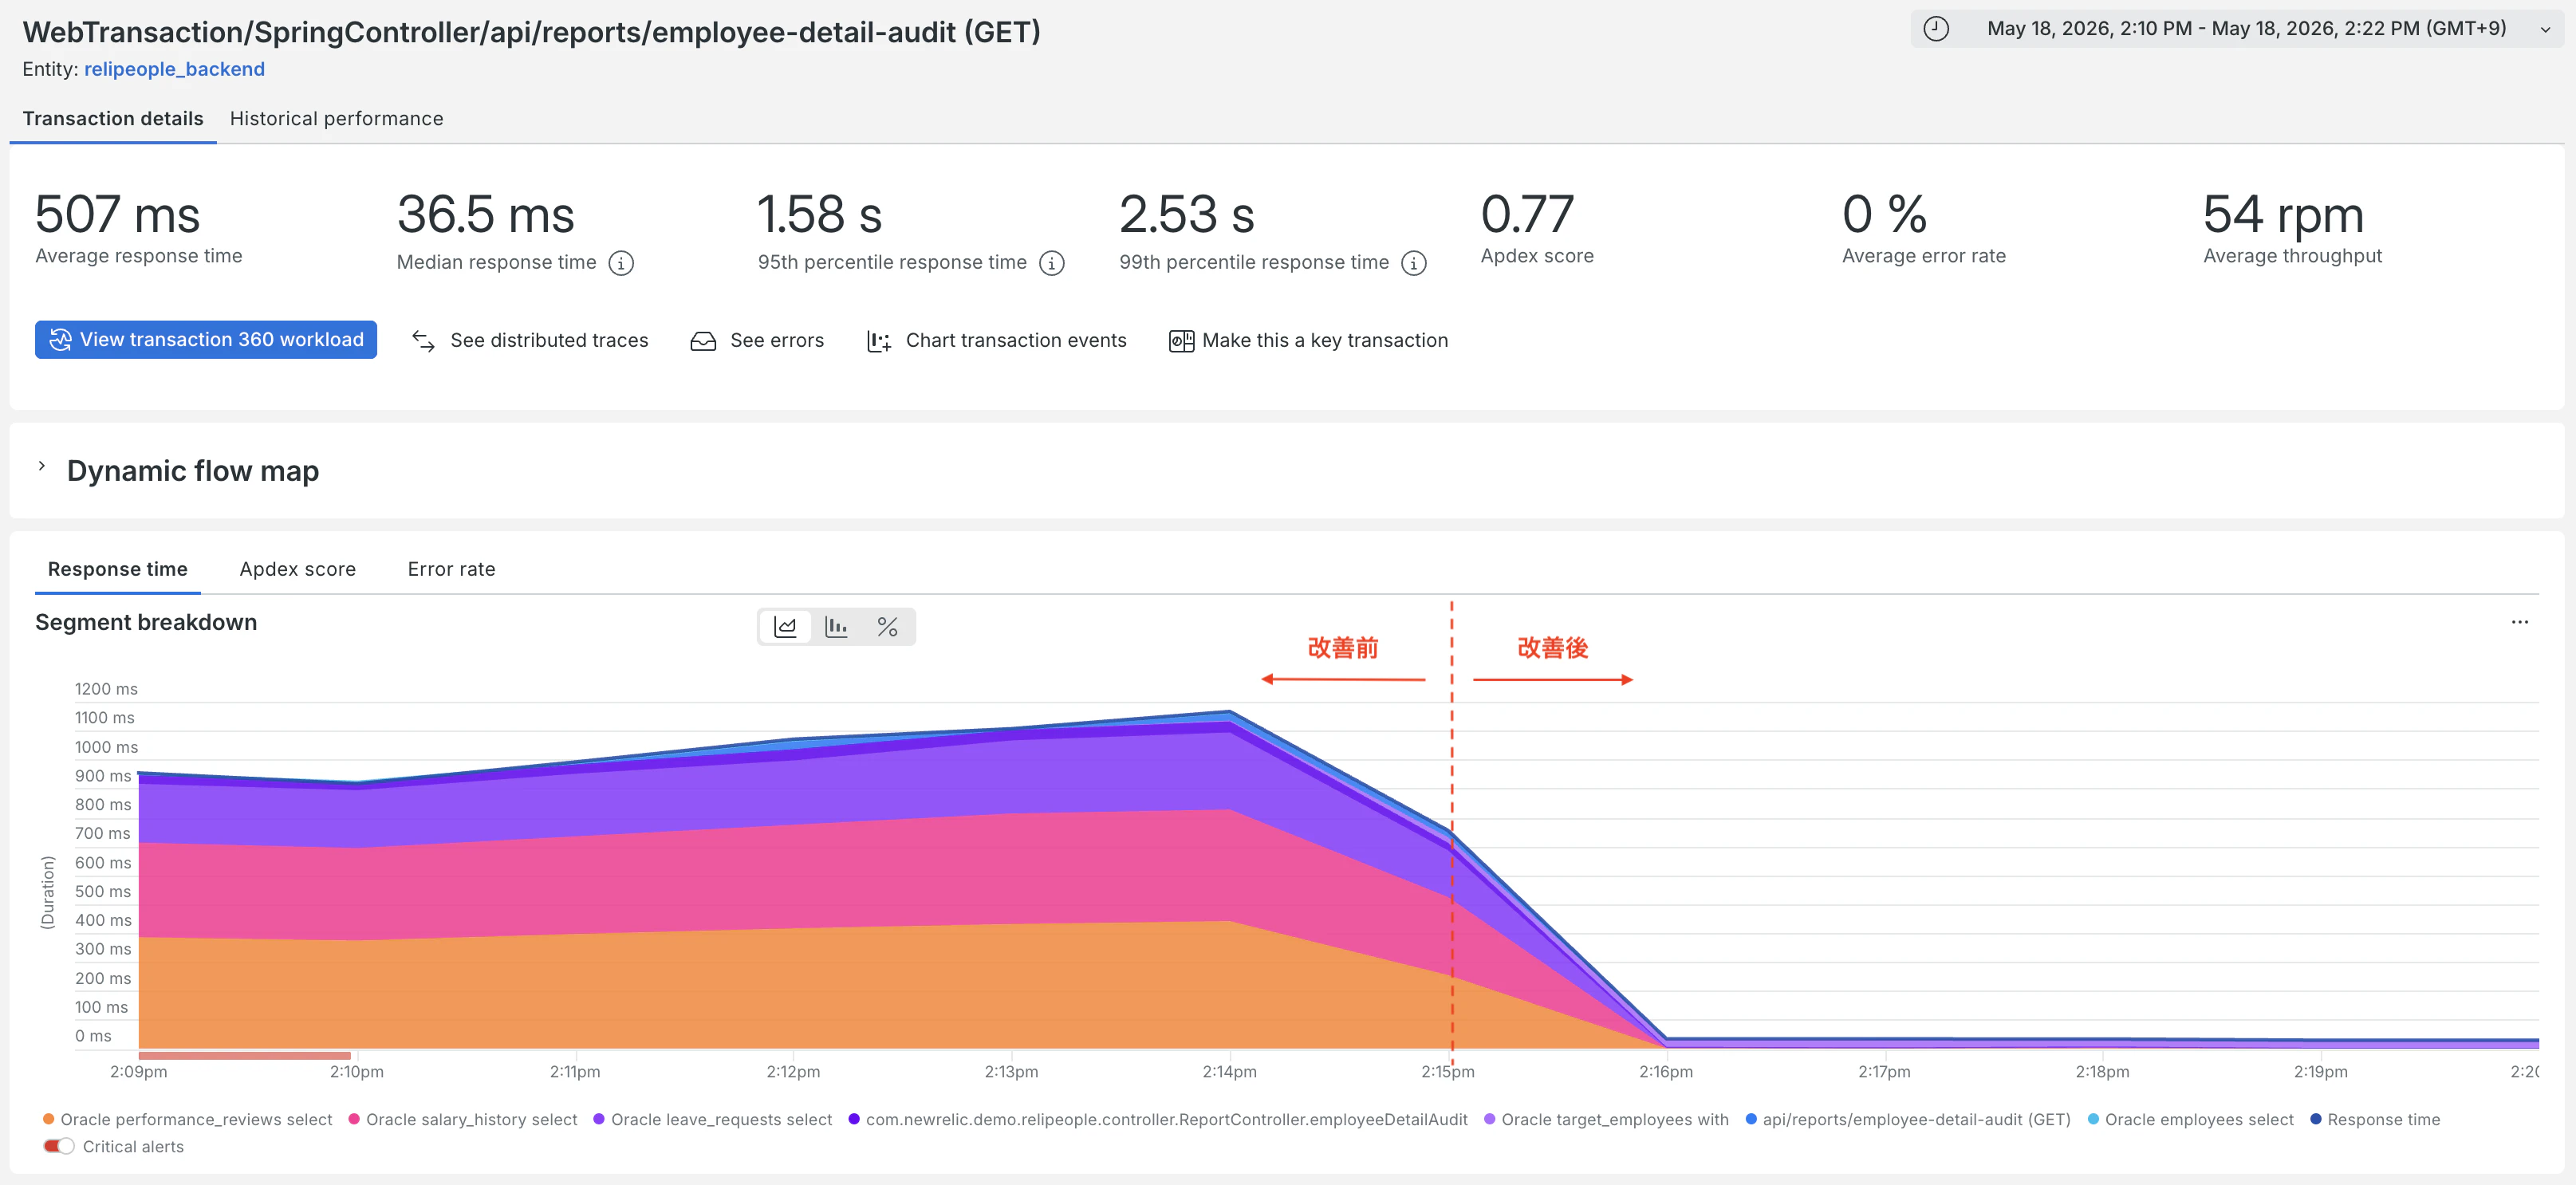Switch to the Transaction details tab
Screen dimensions: 2576x1185
click(113, 118)
